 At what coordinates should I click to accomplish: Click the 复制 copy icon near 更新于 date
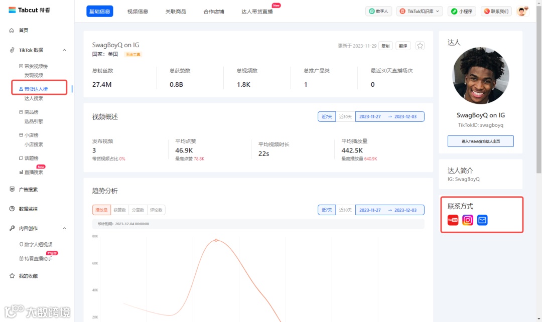385,45
